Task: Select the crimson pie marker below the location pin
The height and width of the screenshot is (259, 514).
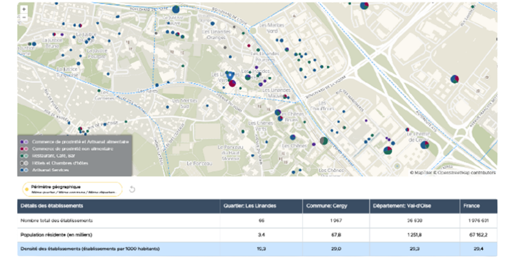Action: [x=232, y=83]
